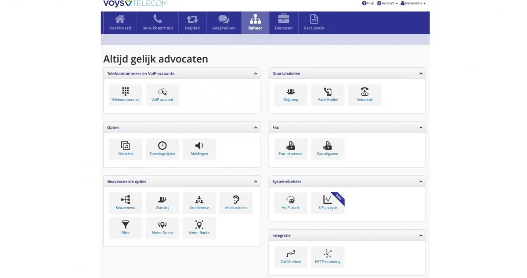Open the Geluiden sounds tile
Image resolution: width=527 pixels, height=278 pixels.
pos(126,149)
